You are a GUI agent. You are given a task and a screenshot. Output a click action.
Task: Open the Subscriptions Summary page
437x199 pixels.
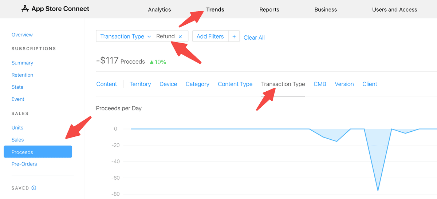22,63
